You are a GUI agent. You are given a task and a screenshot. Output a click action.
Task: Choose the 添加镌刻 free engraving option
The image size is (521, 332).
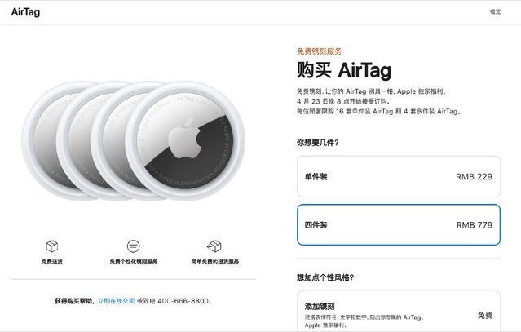tap(399, 312)
